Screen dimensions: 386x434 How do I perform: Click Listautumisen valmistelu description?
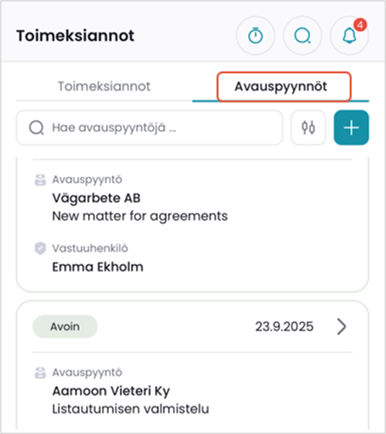(131, 408)
